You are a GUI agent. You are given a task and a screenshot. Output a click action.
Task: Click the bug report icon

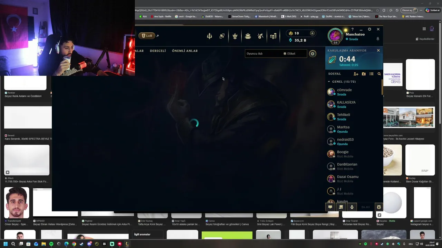tap(379, 207)
